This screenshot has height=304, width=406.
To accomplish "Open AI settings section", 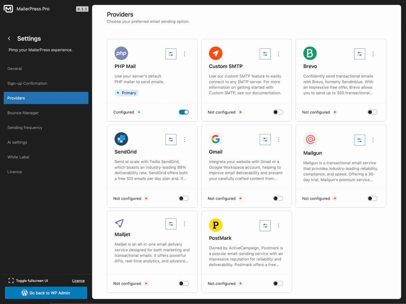I will [46, 142].
